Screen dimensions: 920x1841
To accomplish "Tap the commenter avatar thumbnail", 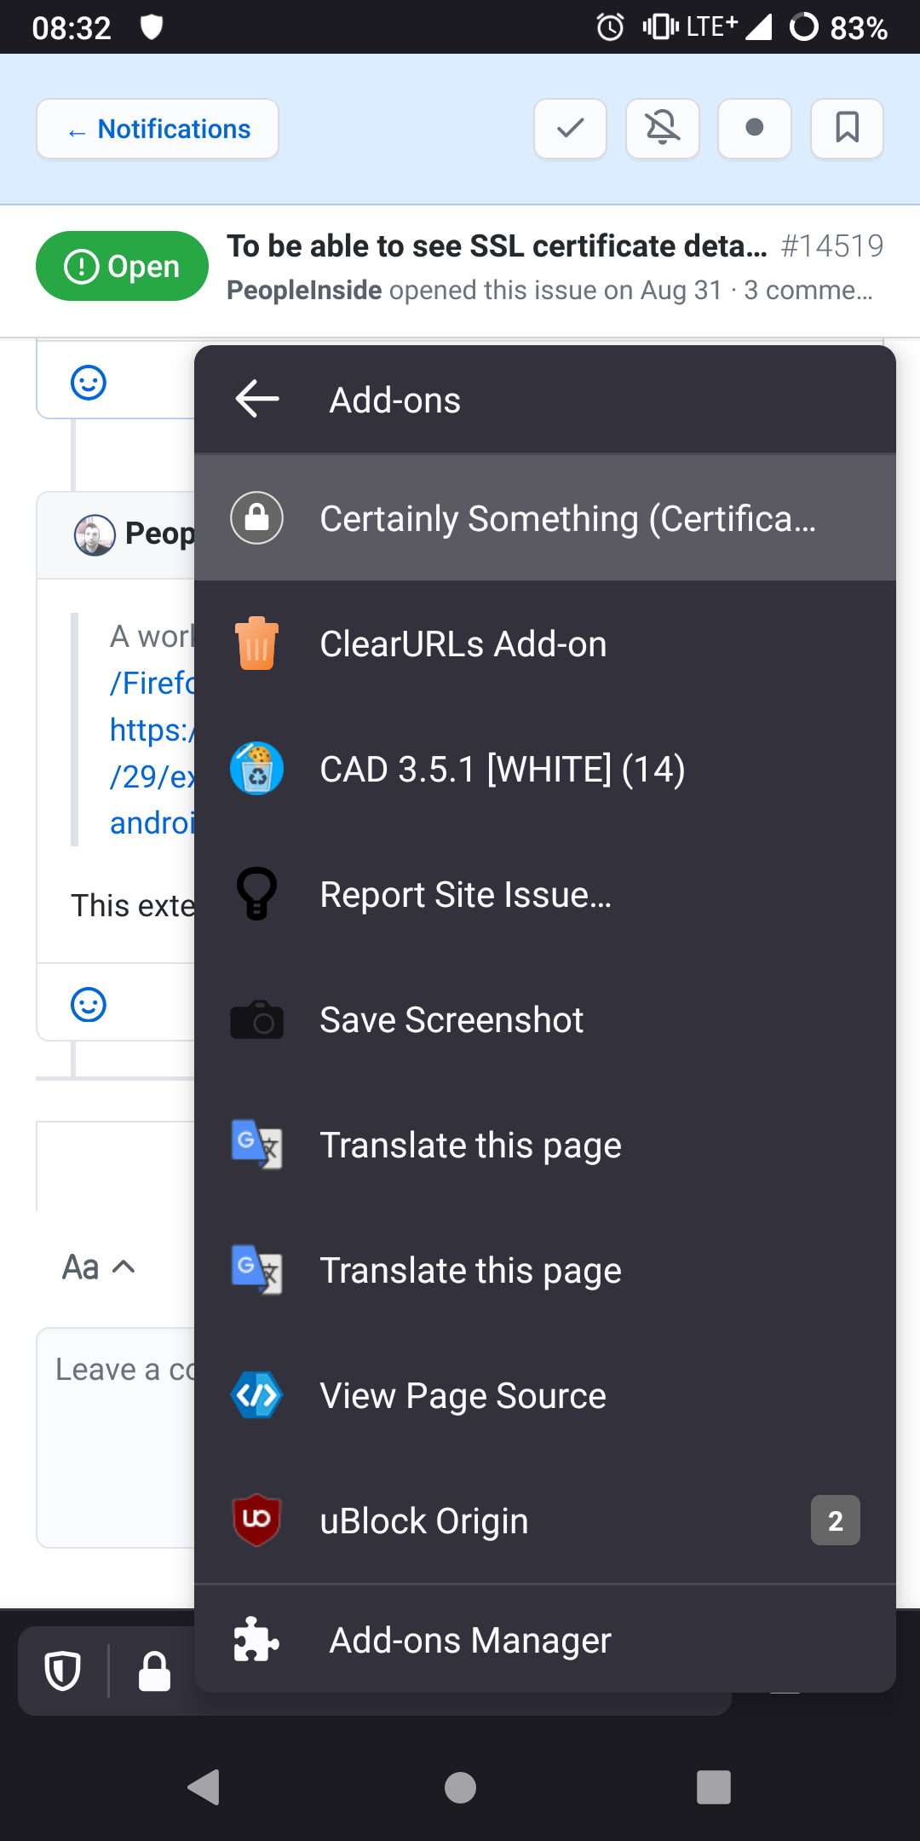I will click(95, 535).
